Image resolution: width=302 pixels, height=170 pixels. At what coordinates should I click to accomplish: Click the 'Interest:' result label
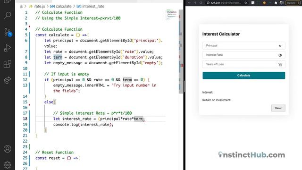[208, 93]
